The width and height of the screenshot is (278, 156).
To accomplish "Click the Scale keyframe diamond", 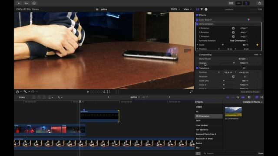I will 257,45.
